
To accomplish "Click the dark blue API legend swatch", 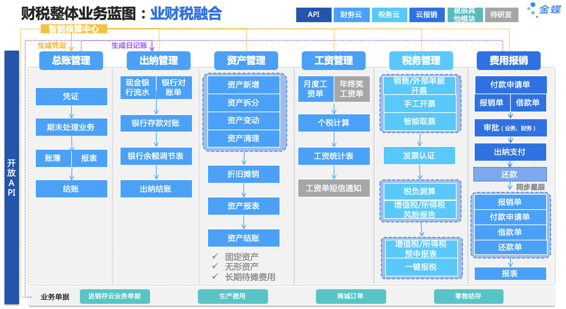I will 314,15.
